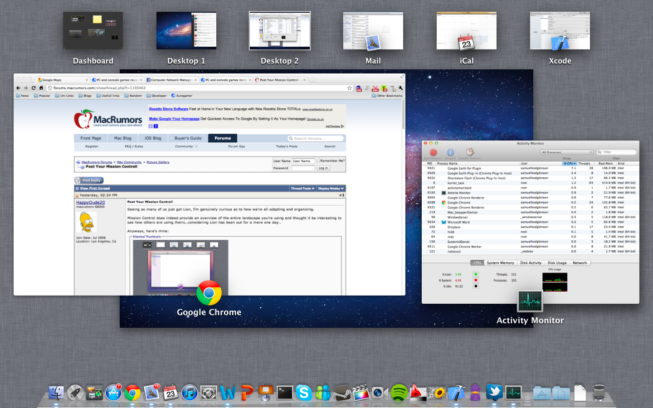The height and width of the screenshot is (408, 653).
Task: Bookmark the page with the star icon
Action: coord(349,88)
